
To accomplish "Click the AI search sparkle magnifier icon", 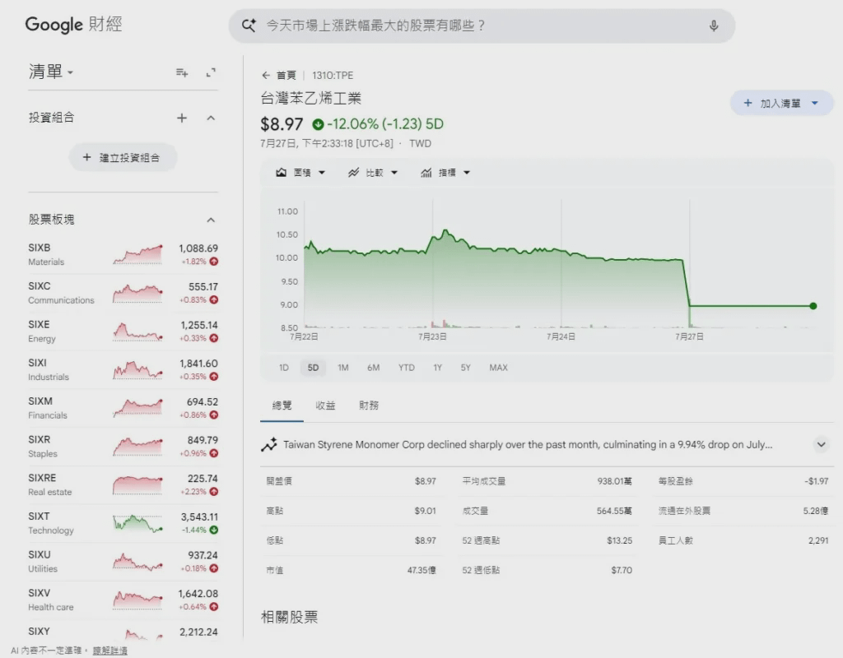I will (249, 25).
